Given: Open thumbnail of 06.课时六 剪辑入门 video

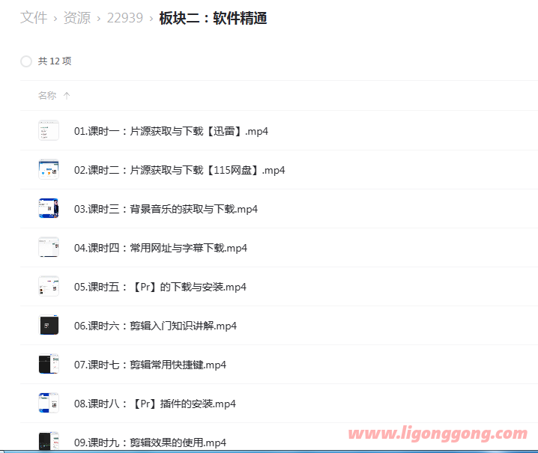Looking at the screenshot, I should 49,325.
